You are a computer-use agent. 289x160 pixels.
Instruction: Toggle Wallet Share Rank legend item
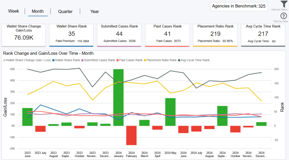click(67, 60)
